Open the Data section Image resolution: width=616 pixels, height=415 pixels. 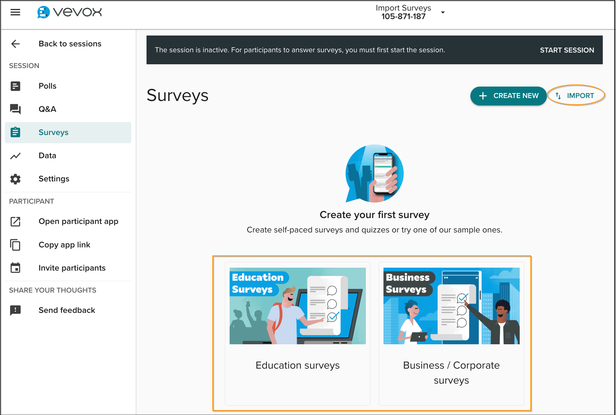pyautogui.click(x=48, y=156)
